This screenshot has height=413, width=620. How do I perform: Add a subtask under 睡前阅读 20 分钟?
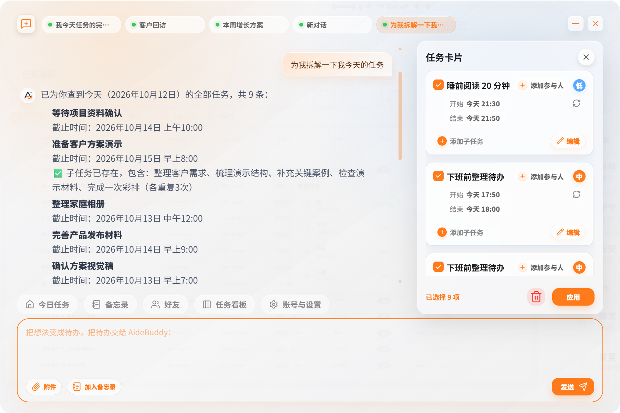(x=460, y=141)
